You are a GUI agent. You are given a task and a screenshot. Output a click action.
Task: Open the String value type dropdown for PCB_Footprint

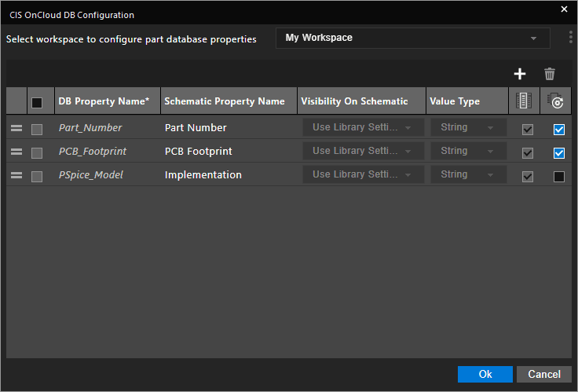point(469,151)
